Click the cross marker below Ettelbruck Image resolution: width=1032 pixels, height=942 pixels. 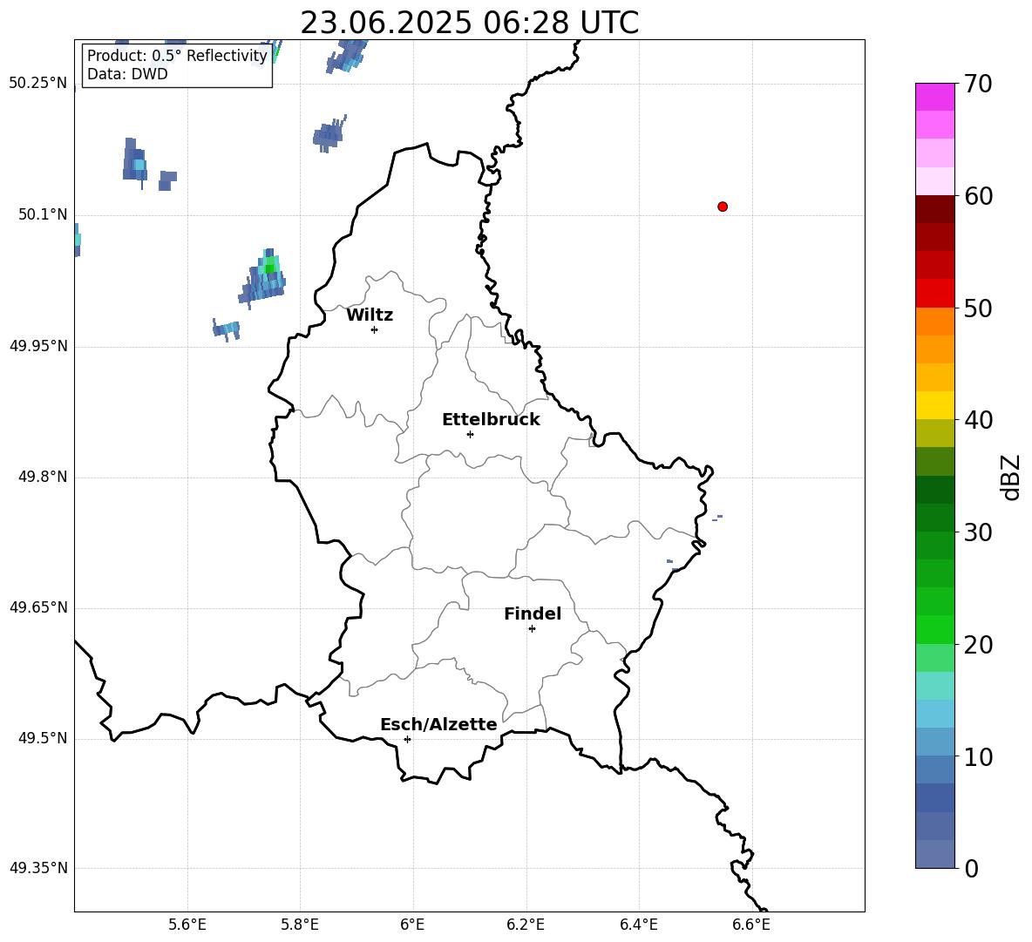(x=470, y=434)
